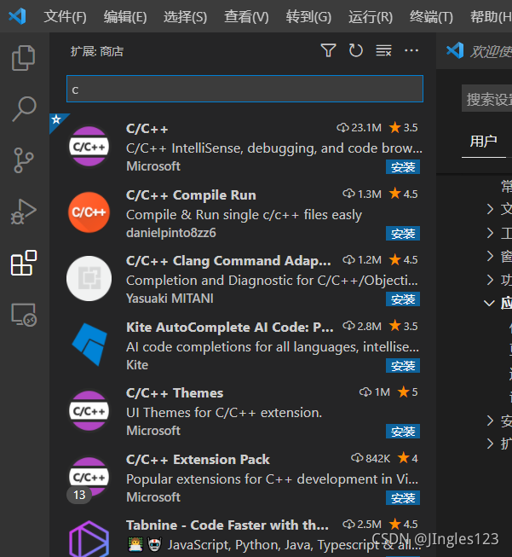Image resolution: width=512 pixels, height=557 pixels.
Task: Expand the 扩 settings tree chevron
Action: coord(490,444)
